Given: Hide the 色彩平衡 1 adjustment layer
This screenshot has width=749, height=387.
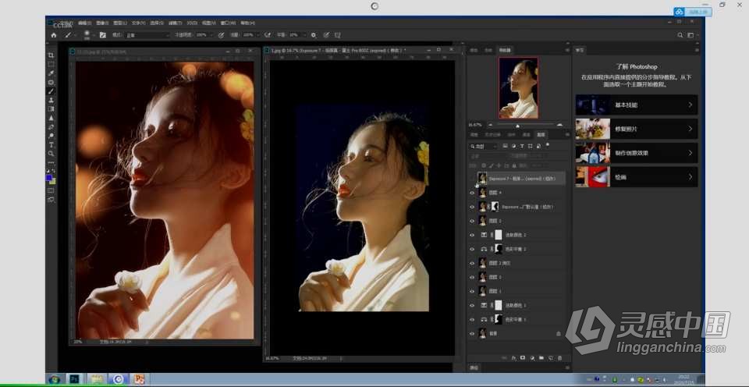Looking at the screenshot, I should [472, 319].
